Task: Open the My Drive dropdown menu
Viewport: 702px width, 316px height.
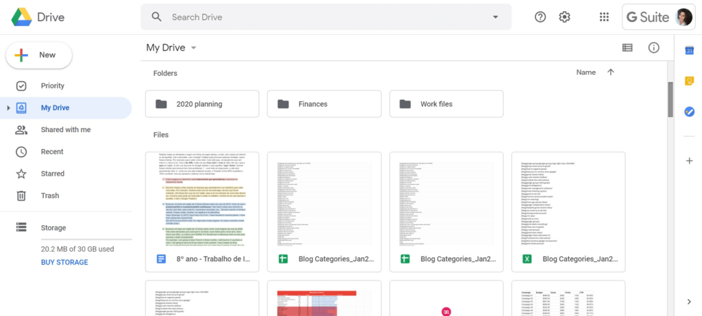Action: click(193, 48)
